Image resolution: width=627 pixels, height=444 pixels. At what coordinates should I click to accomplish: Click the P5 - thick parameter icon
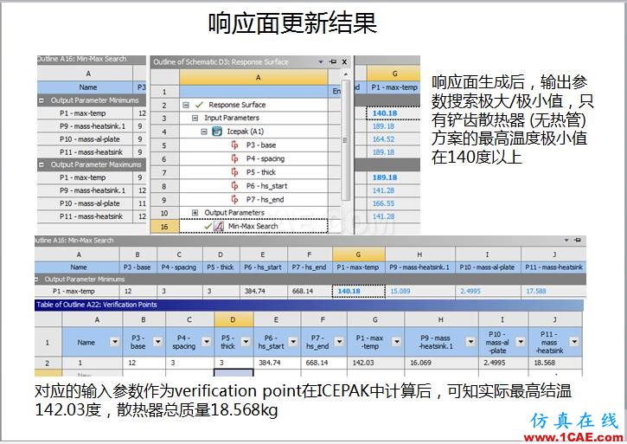pos(234,172)
